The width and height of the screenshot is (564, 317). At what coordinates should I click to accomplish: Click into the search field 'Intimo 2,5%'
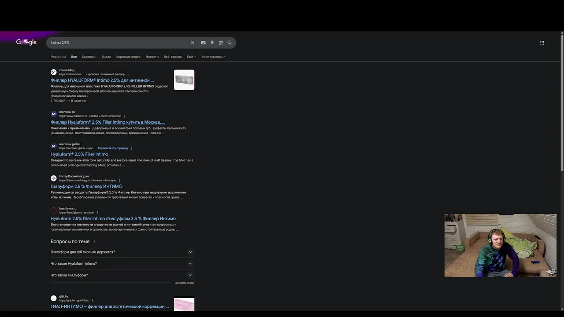(119, 43)
